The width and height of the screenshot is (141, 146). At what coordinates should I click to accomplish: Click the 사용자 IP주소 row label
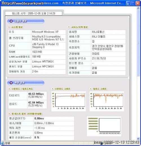coord(78,59)
